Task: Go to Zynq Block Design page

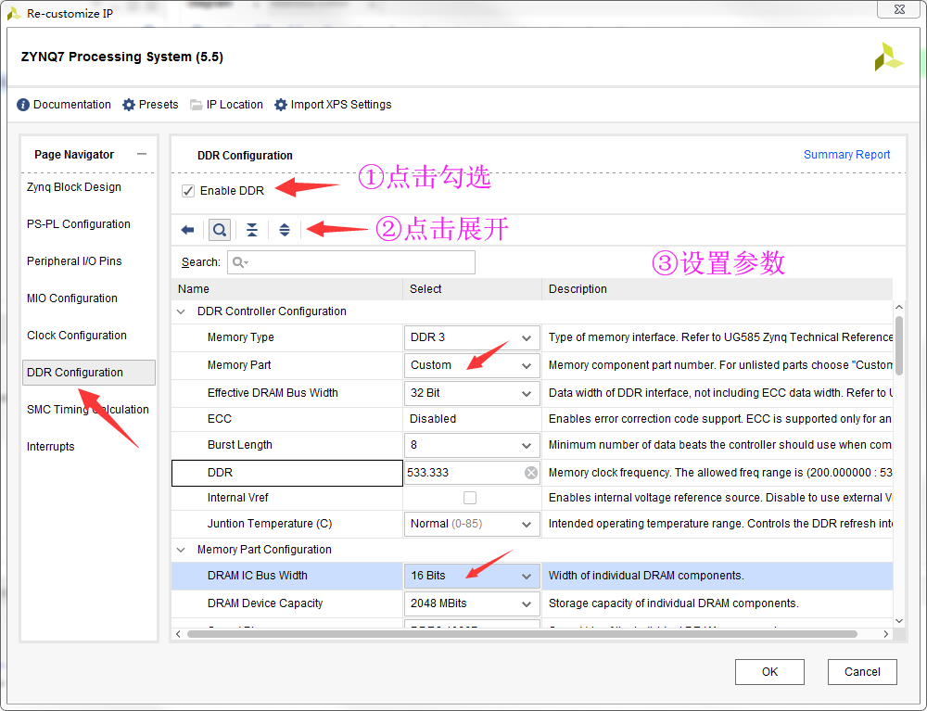Action: [74, 186]
